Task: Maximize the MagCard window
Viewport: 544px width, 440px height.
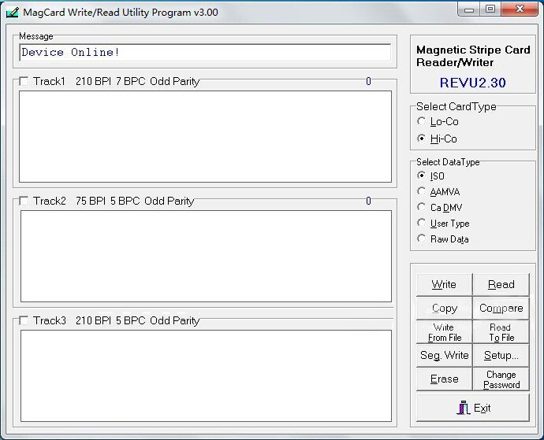Action: (x=490, y=9)
